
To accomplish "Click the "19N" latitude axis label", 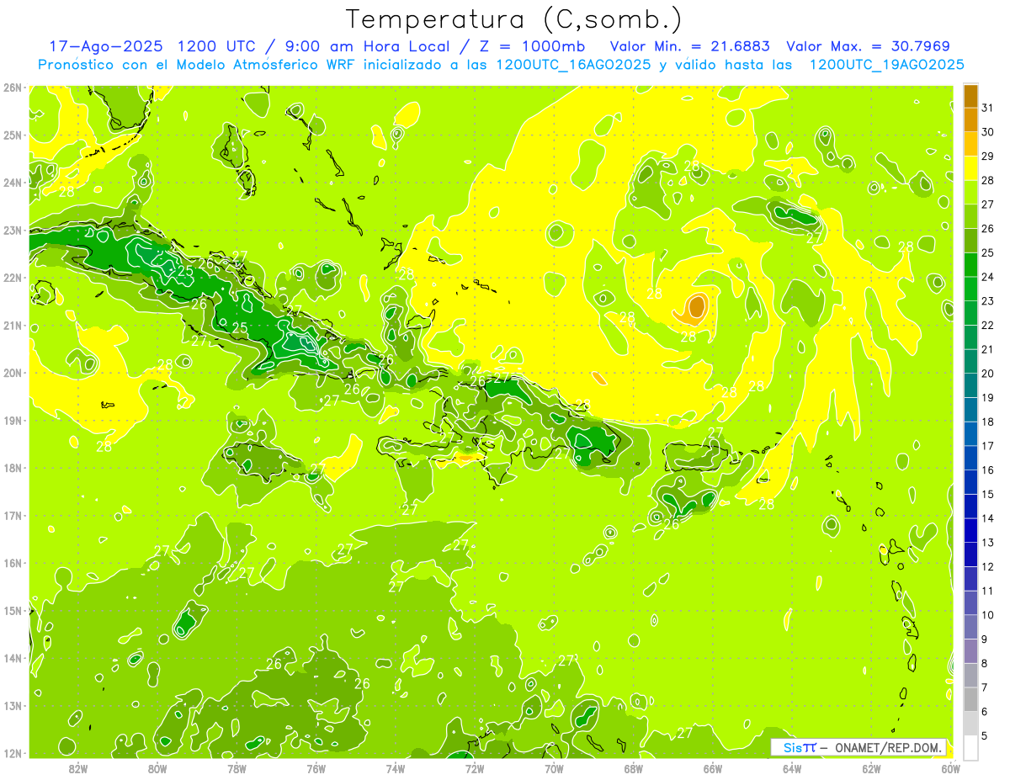I will tap(12, 421).
